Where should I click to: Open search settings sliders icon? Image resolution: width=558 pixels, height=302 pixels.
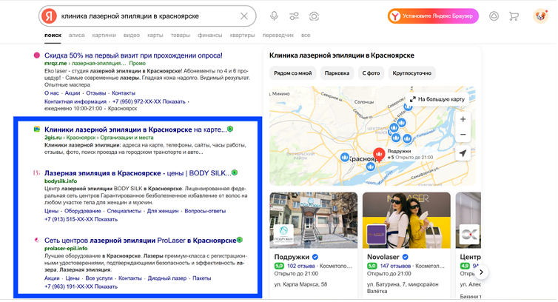294,16
